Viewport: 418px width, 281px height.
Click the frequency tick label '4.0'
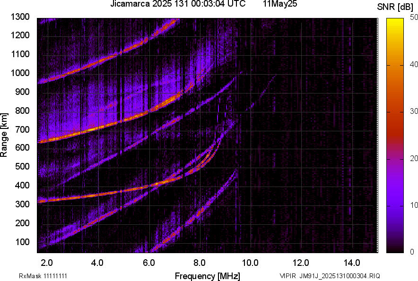97,263
